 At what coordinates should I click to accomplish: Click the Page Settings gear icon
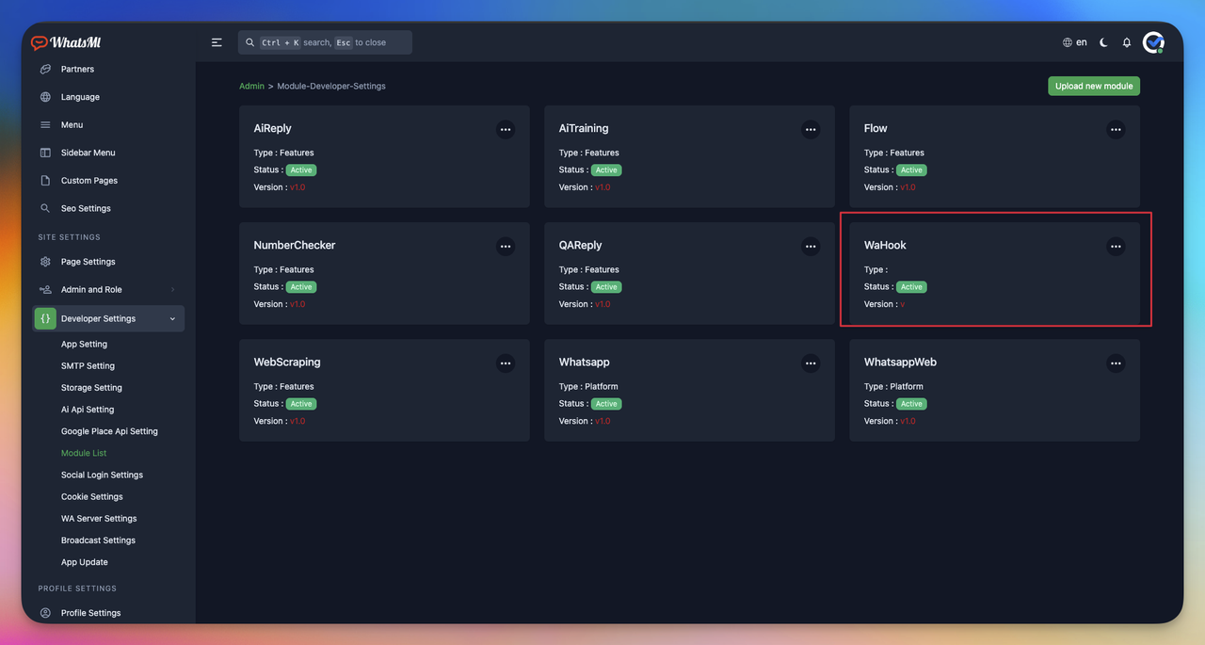(45, 262)
